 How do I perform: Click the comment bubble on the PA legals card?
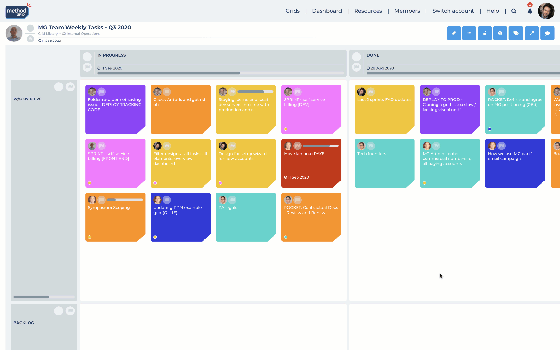[232, 200]
